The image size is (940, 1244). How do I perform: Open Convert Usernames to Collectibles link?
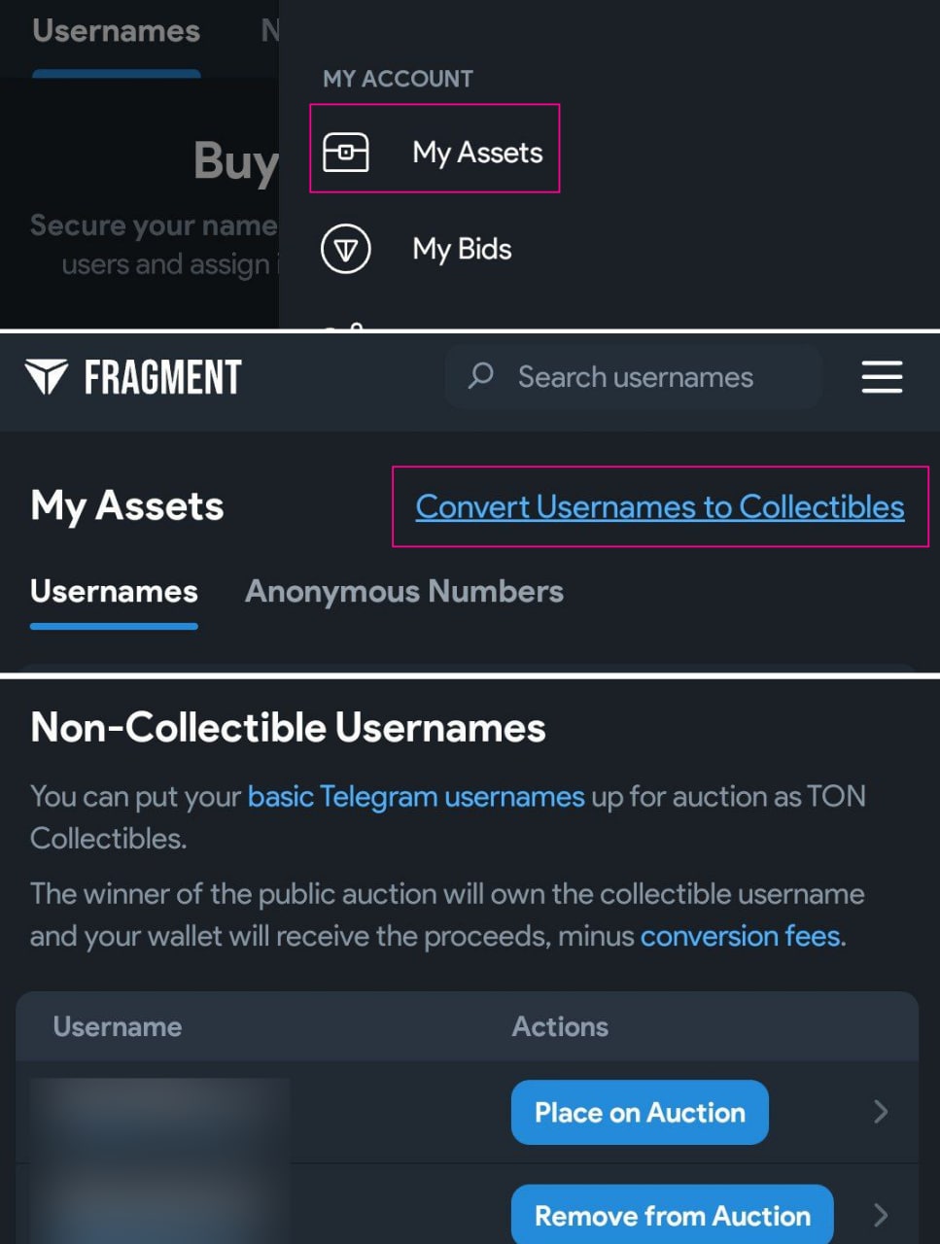[x=660, y=507]
